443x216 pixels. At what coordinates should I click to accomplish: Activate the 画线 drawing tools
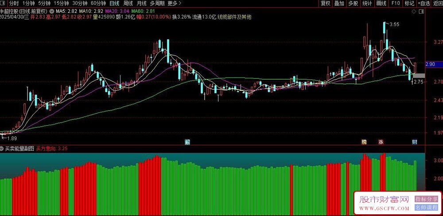tap(381, 4)
